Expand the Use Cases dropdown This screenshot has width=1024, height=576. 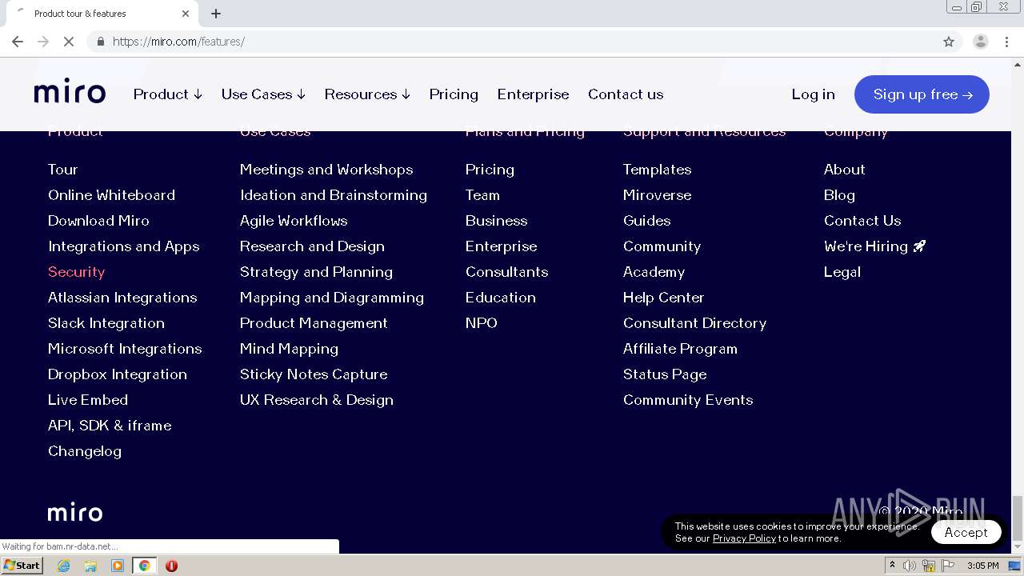point(263,94)
